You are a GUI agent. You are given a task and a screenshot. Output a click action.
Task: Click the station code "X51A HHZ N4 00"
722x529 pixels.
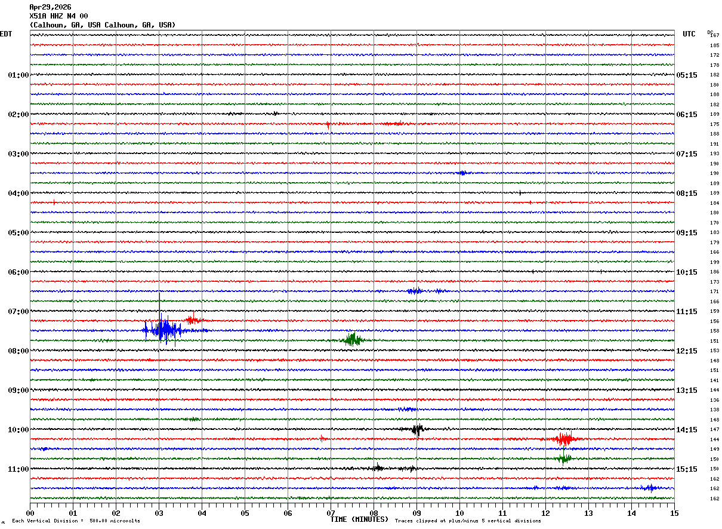(x=58, y=16)
